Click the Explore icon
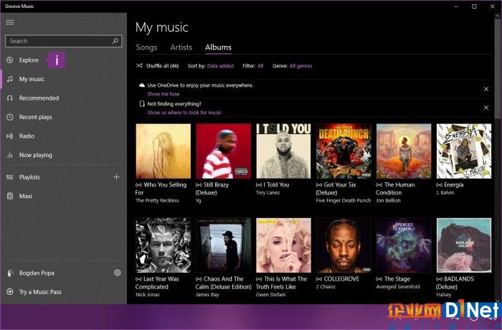502x330 pixels. click(x=10, y=60)
